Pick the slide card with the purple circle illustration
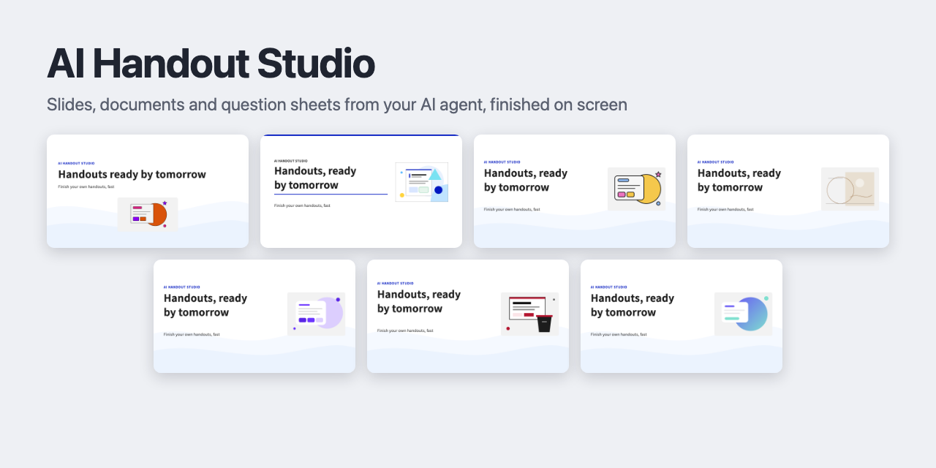 (254, 316)
